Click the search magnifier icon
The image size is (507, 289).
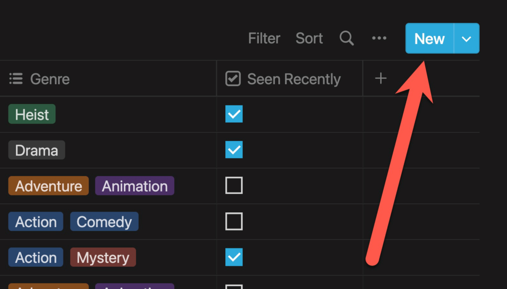coord(347,39)
